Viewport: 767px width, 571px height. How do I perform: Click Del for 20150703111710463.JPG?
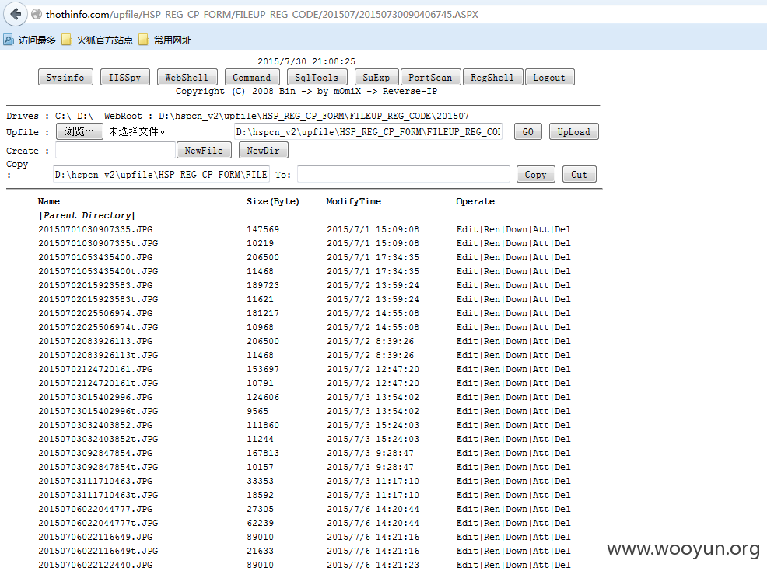[x=562, y=481]
